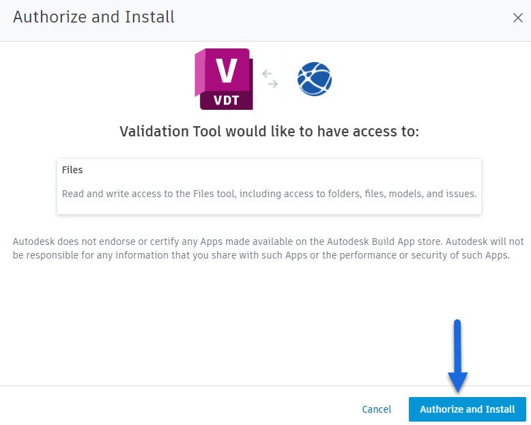Select the Files permission card

(269, 186)
